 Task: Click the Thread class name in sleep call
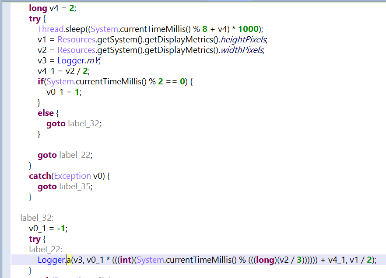(x=51, y=29)
